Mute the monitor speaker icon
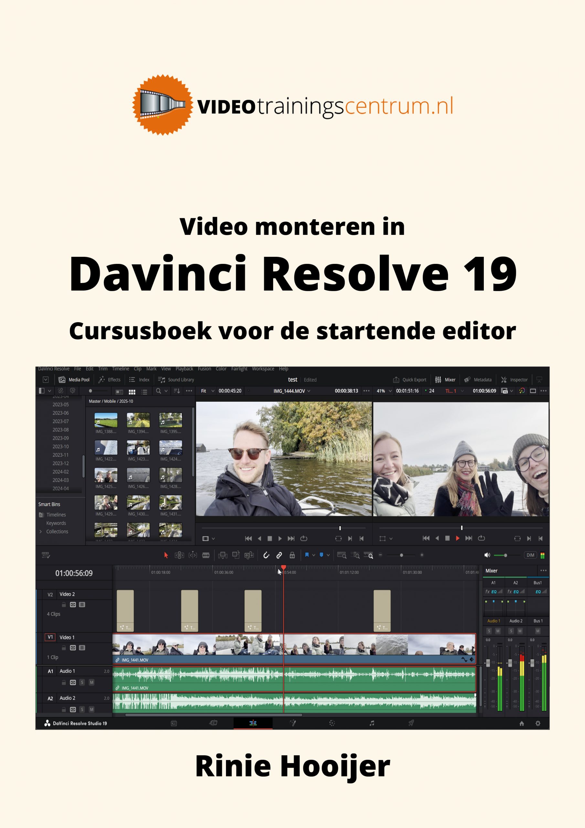Screen dimensions: 585x828 [x=487, y=555]
